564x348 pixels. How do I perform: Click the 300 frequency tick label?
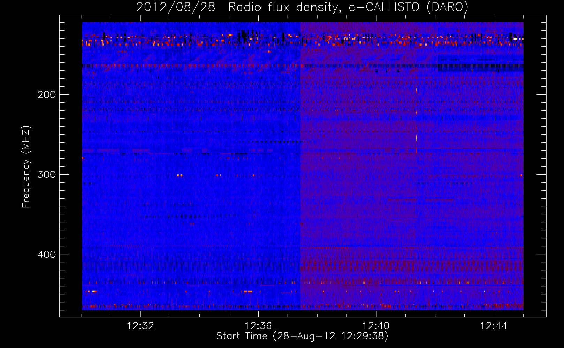[47, 174]
